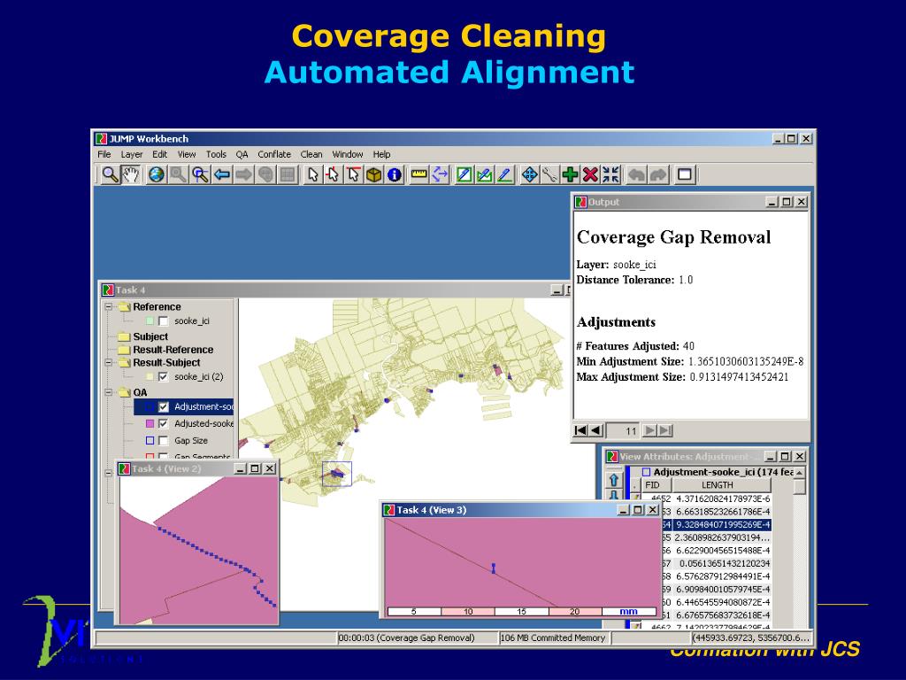This screenshot has width=906, height=680.
Task: Activate the Pan hand tool
Action: point(130,174)
